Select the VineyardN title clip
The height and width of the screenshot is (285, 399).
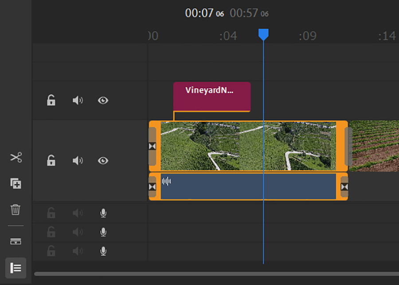pos(211,96)
